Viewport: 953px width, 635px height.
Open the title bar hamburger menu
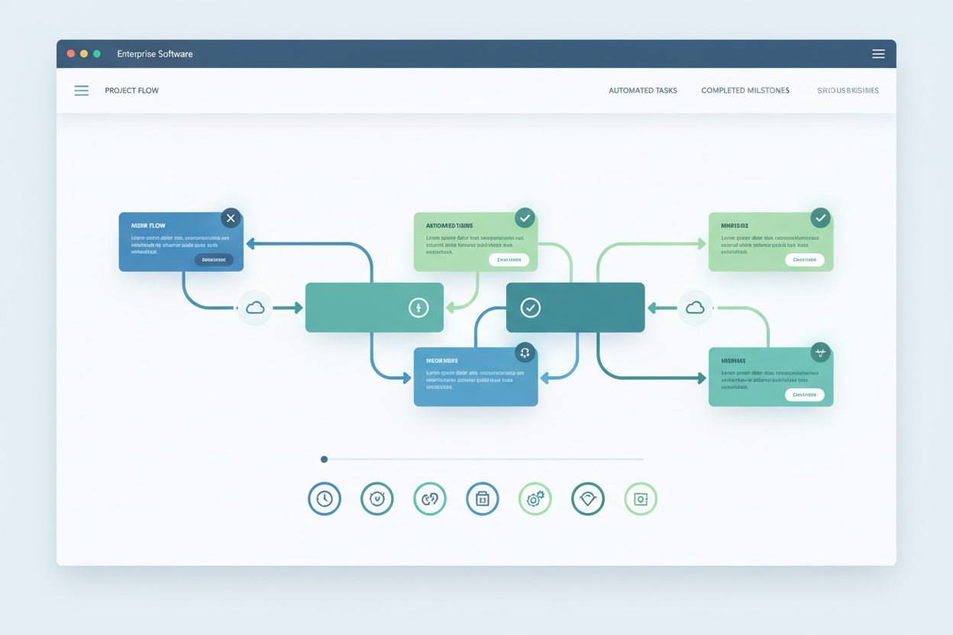(878, 53)
